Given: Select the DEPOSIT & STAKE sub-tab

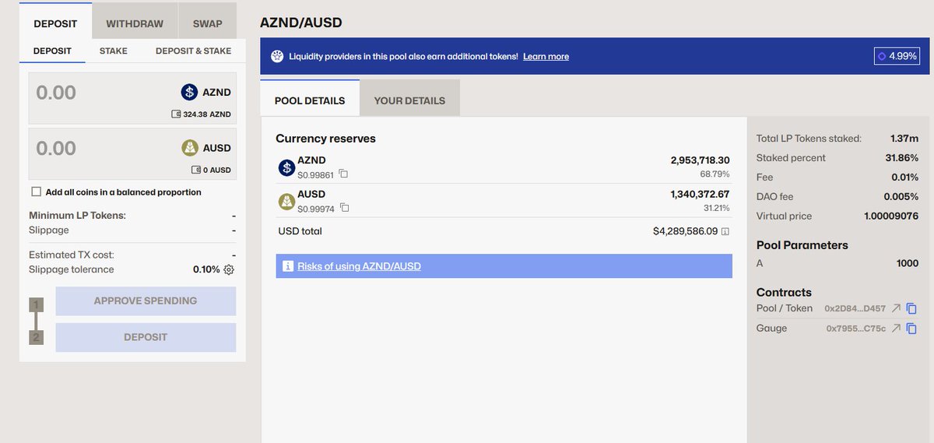Looking at the screenshot, I should pos(194,51).
